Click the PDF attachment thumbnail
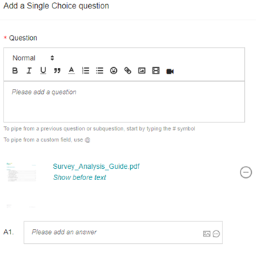Screen dimensions: 256x262 click(21, 172)
